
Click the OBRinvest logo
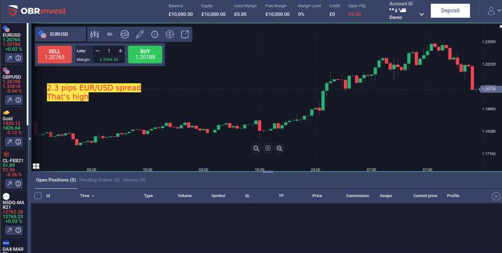pos(37,11)
